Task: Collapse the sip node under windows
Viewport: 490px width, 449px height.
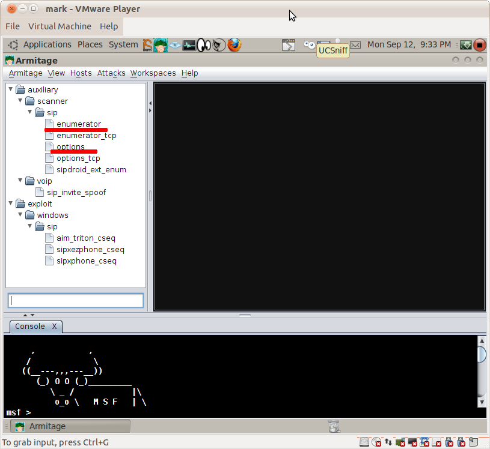Action: coord(30,226)
